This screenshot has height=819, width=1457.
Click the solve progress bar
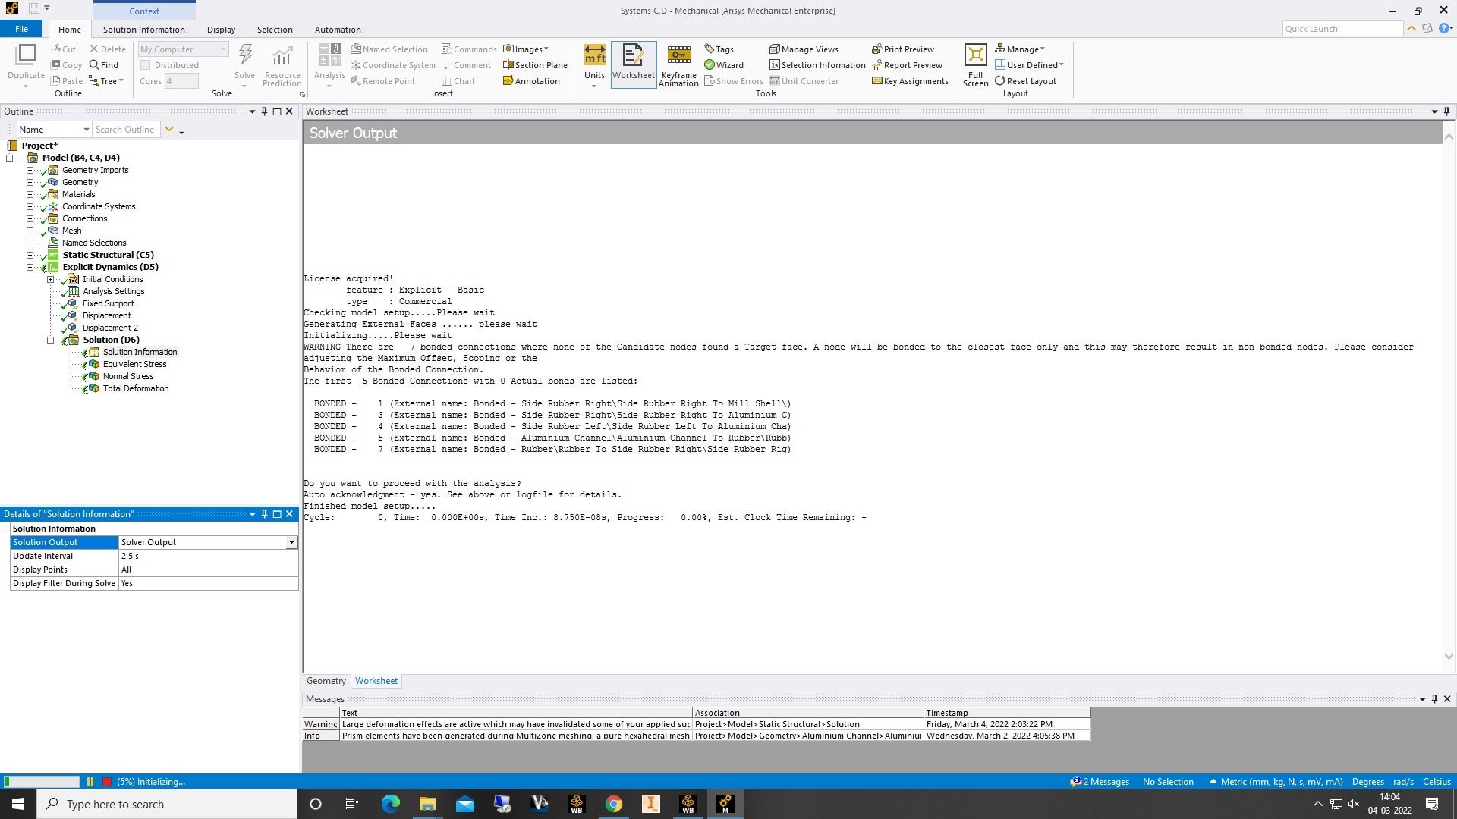(41, 782)
